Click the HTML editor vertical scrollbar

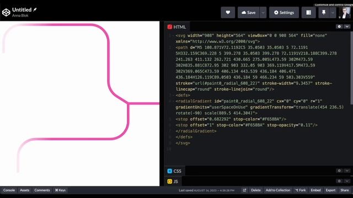(x=351, y=68)
